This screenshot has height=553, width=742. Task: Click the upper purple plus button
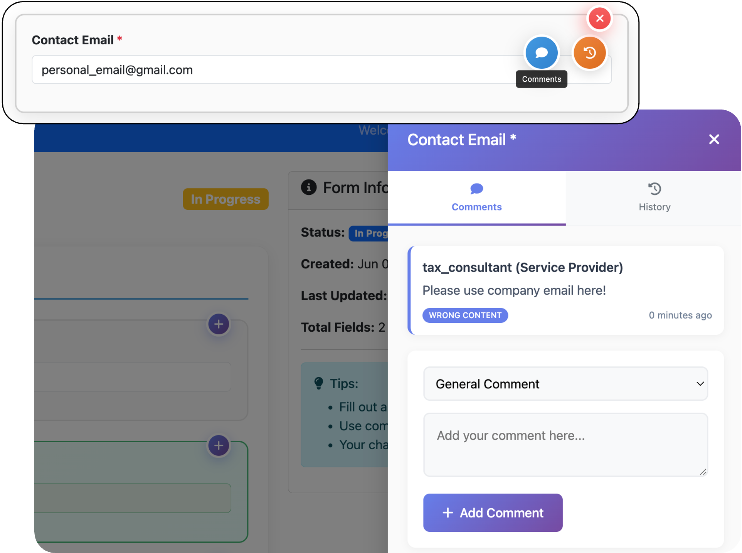219,324
